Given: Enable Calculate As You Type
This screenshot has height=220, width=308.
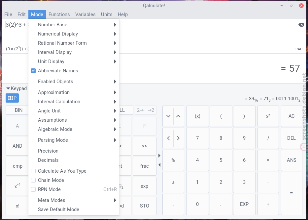Looking at the screenshot, I should tap(74, 171).
